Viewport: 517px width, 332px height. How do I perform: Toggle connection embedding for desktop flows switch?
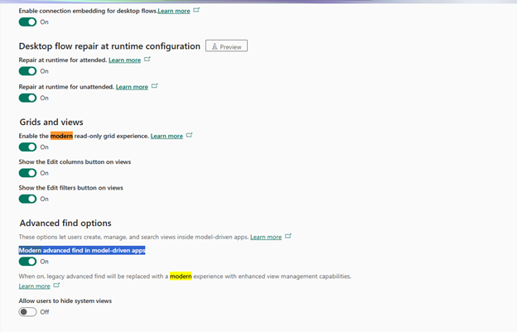[x=27, y=22]
